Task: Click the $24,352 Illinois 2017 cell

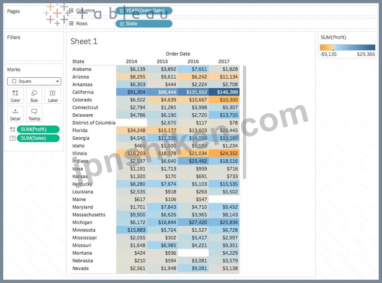Action: pyautogui.click(x=224, y=153)
